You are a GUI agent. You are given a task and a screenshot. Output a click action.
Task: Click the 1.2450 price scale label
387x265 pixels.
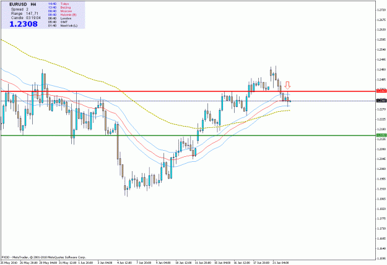click(381, 69)
